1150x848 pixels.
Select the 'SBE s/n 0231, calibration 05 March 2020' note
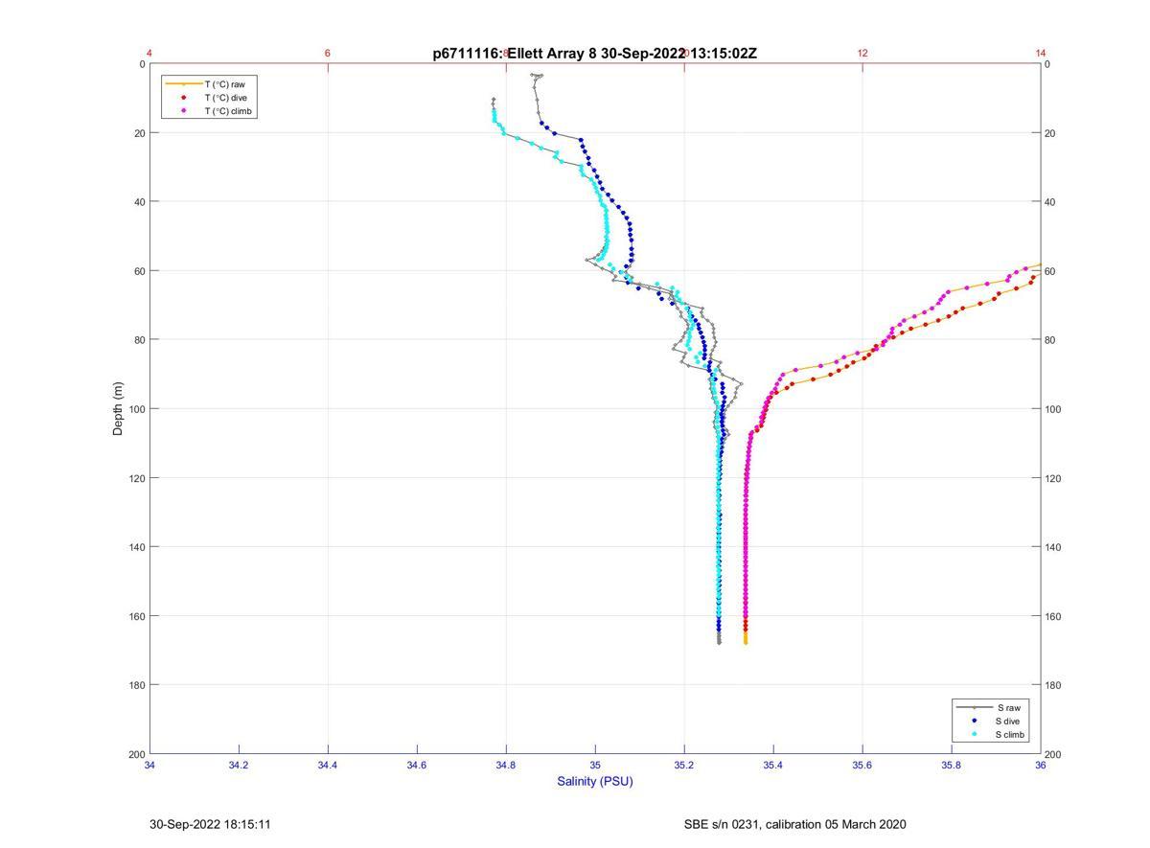794,824
